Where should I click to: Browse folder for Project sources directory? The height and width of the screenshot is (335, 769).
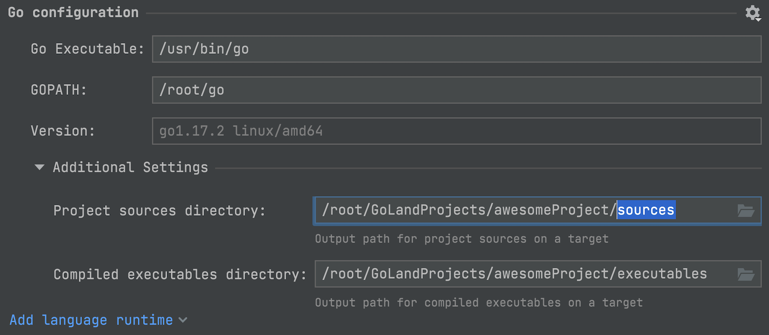[x=746, y=211]
